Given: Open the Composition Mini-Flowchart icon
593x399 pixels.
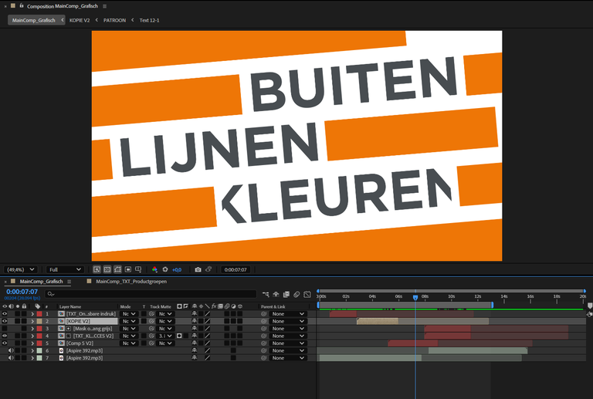Looking at the screenshot, I should point(266,294).
